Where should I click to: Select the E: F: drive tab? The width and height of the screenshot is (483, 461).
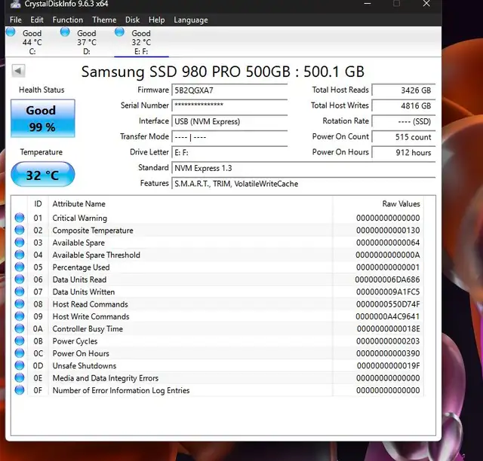point(141,42)
